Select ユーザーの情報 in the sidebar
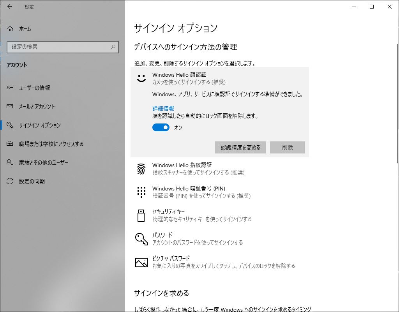The width and height of the screenshot is (399, 312). pos(63,88)
